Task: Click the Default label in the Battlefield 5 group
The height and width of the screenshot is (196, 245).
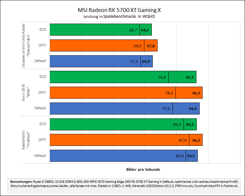Action: pos(40,156)
